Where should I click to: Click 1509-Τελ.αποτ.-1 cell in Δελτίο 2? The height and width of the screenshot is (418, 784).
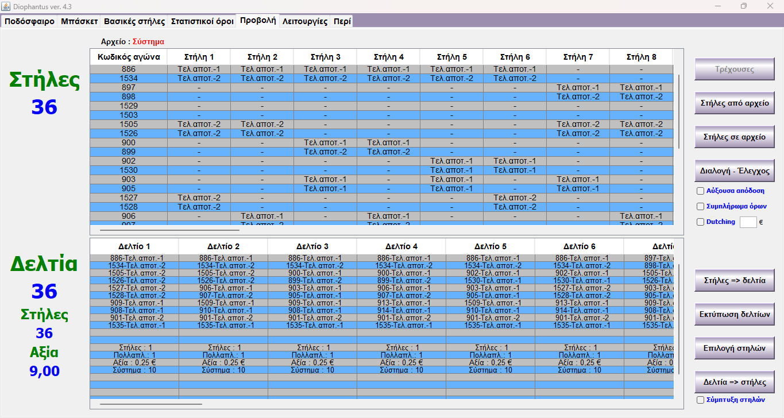pyautogui.click(x=223, y=303)
